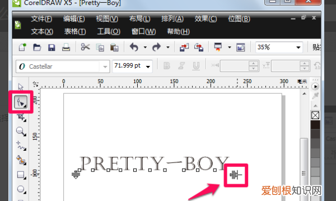Open the 35% zoom level dropdown

click(298, 47)
